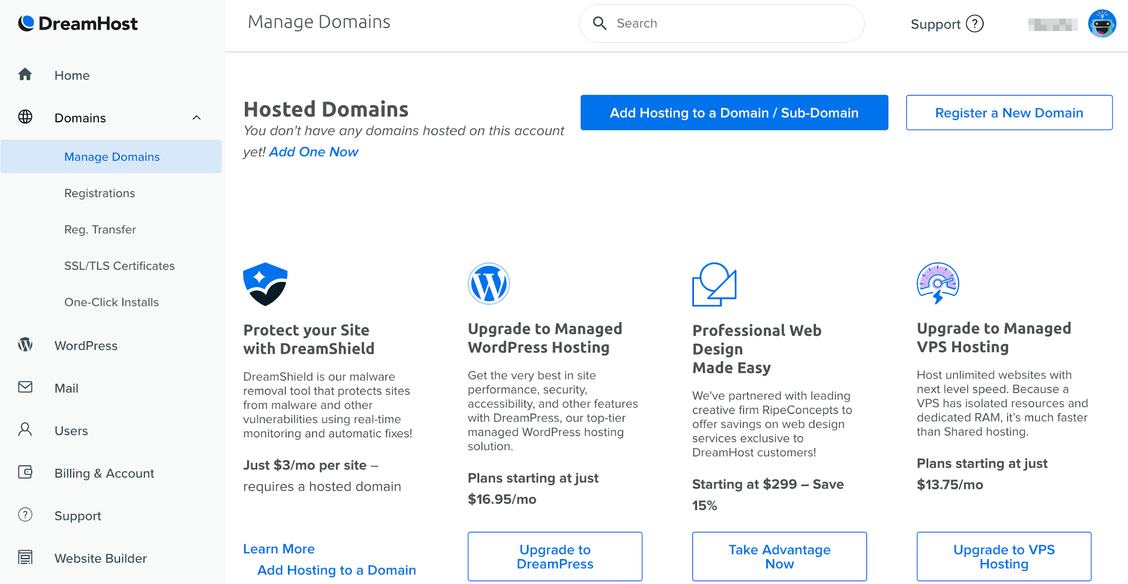Screen dimensions: 1128x584
Task: Click the Manage Domains page title
Action: point(319,22)
